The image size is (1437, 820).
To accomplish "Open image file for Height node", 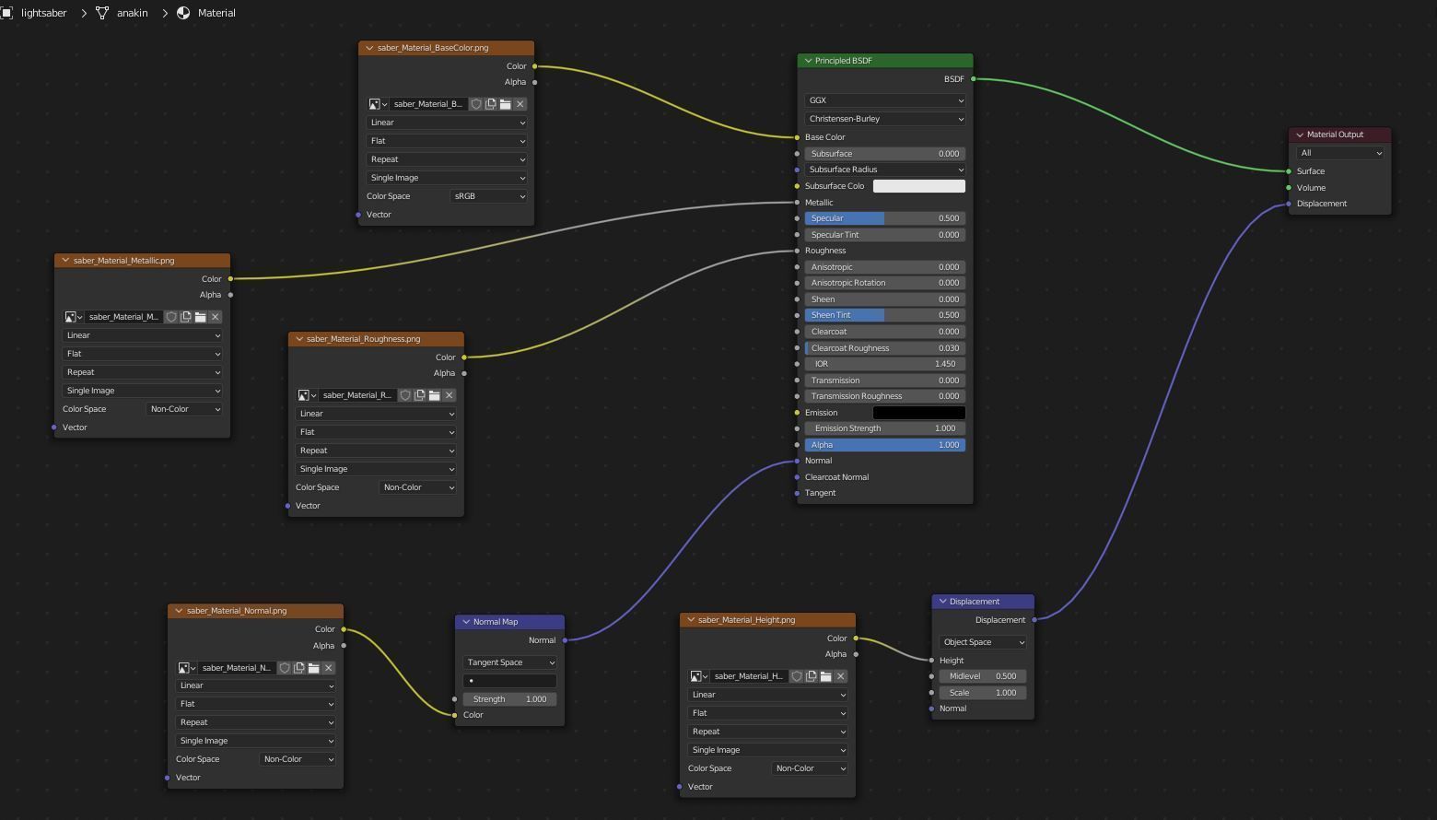I will [826, 676].
